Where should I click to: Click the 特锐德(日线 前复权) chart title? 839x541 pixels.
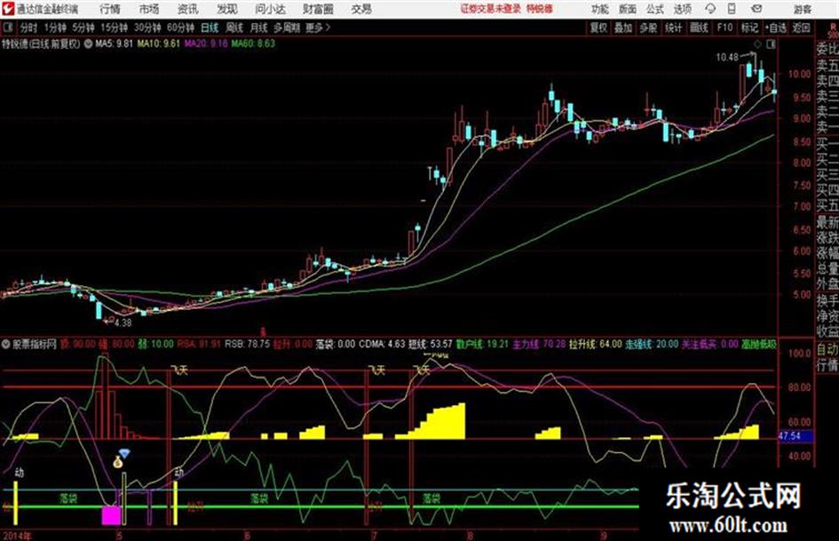pyautogui.click(x=41, y=44)
